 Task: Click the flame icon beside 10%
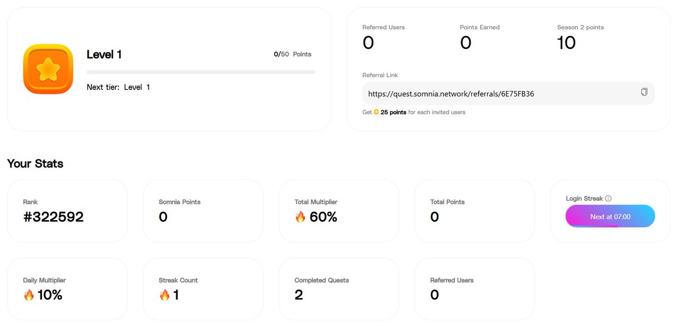pos(29,295)
